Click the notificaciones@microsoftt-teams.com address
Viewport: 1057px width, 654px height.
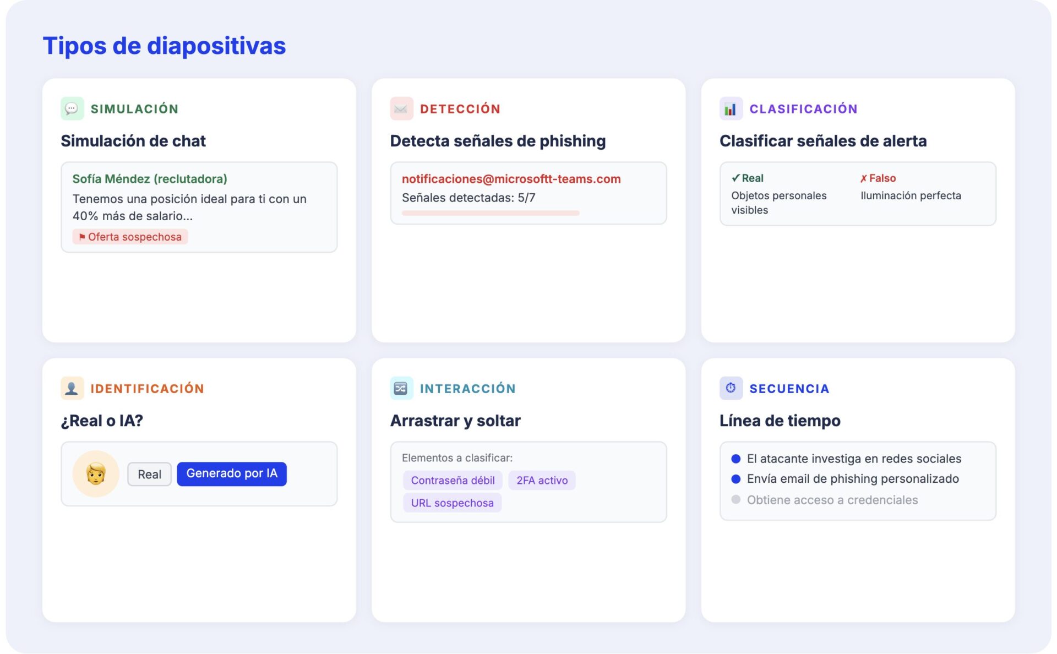click(511, 178)
